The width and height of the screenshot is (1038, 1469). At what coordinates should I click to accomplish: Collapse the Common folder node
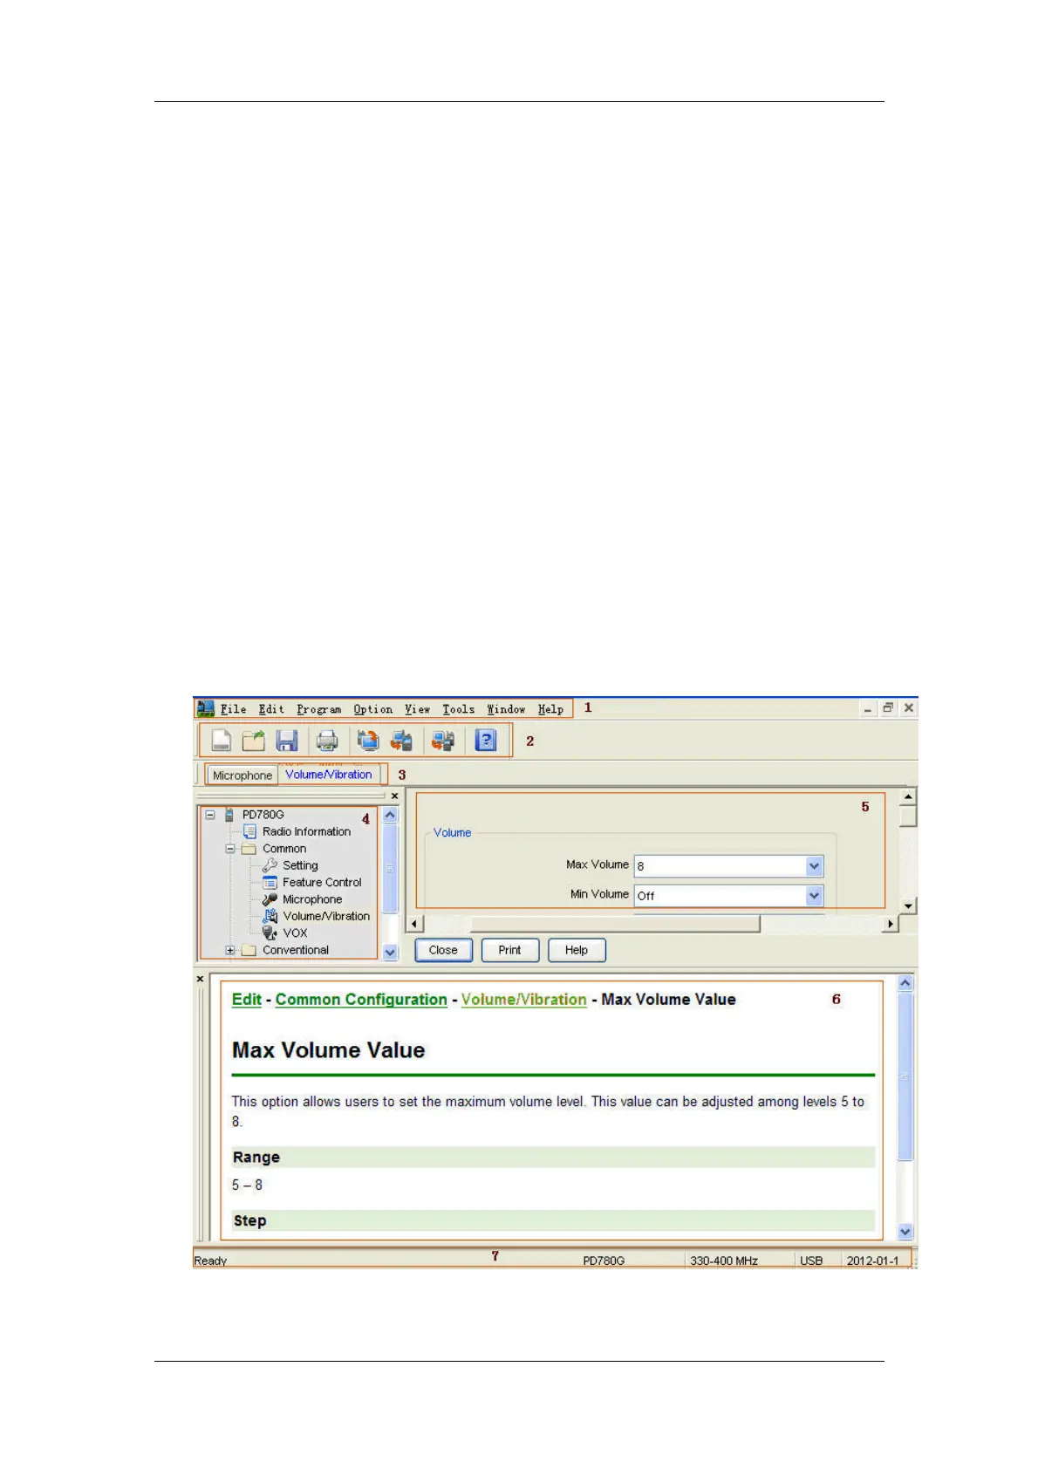tap(230, 849)
